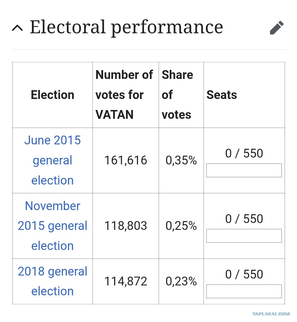Select the 161,616 votes cell
The image size is (297, 322).
126,160
